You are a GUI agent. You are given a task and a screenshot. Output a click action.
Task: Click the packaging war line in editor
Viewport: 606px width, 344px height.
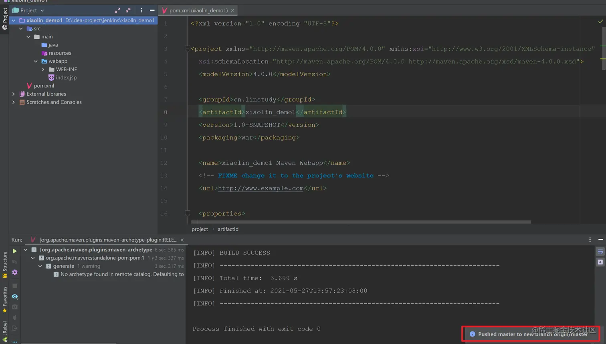(249, 138)
